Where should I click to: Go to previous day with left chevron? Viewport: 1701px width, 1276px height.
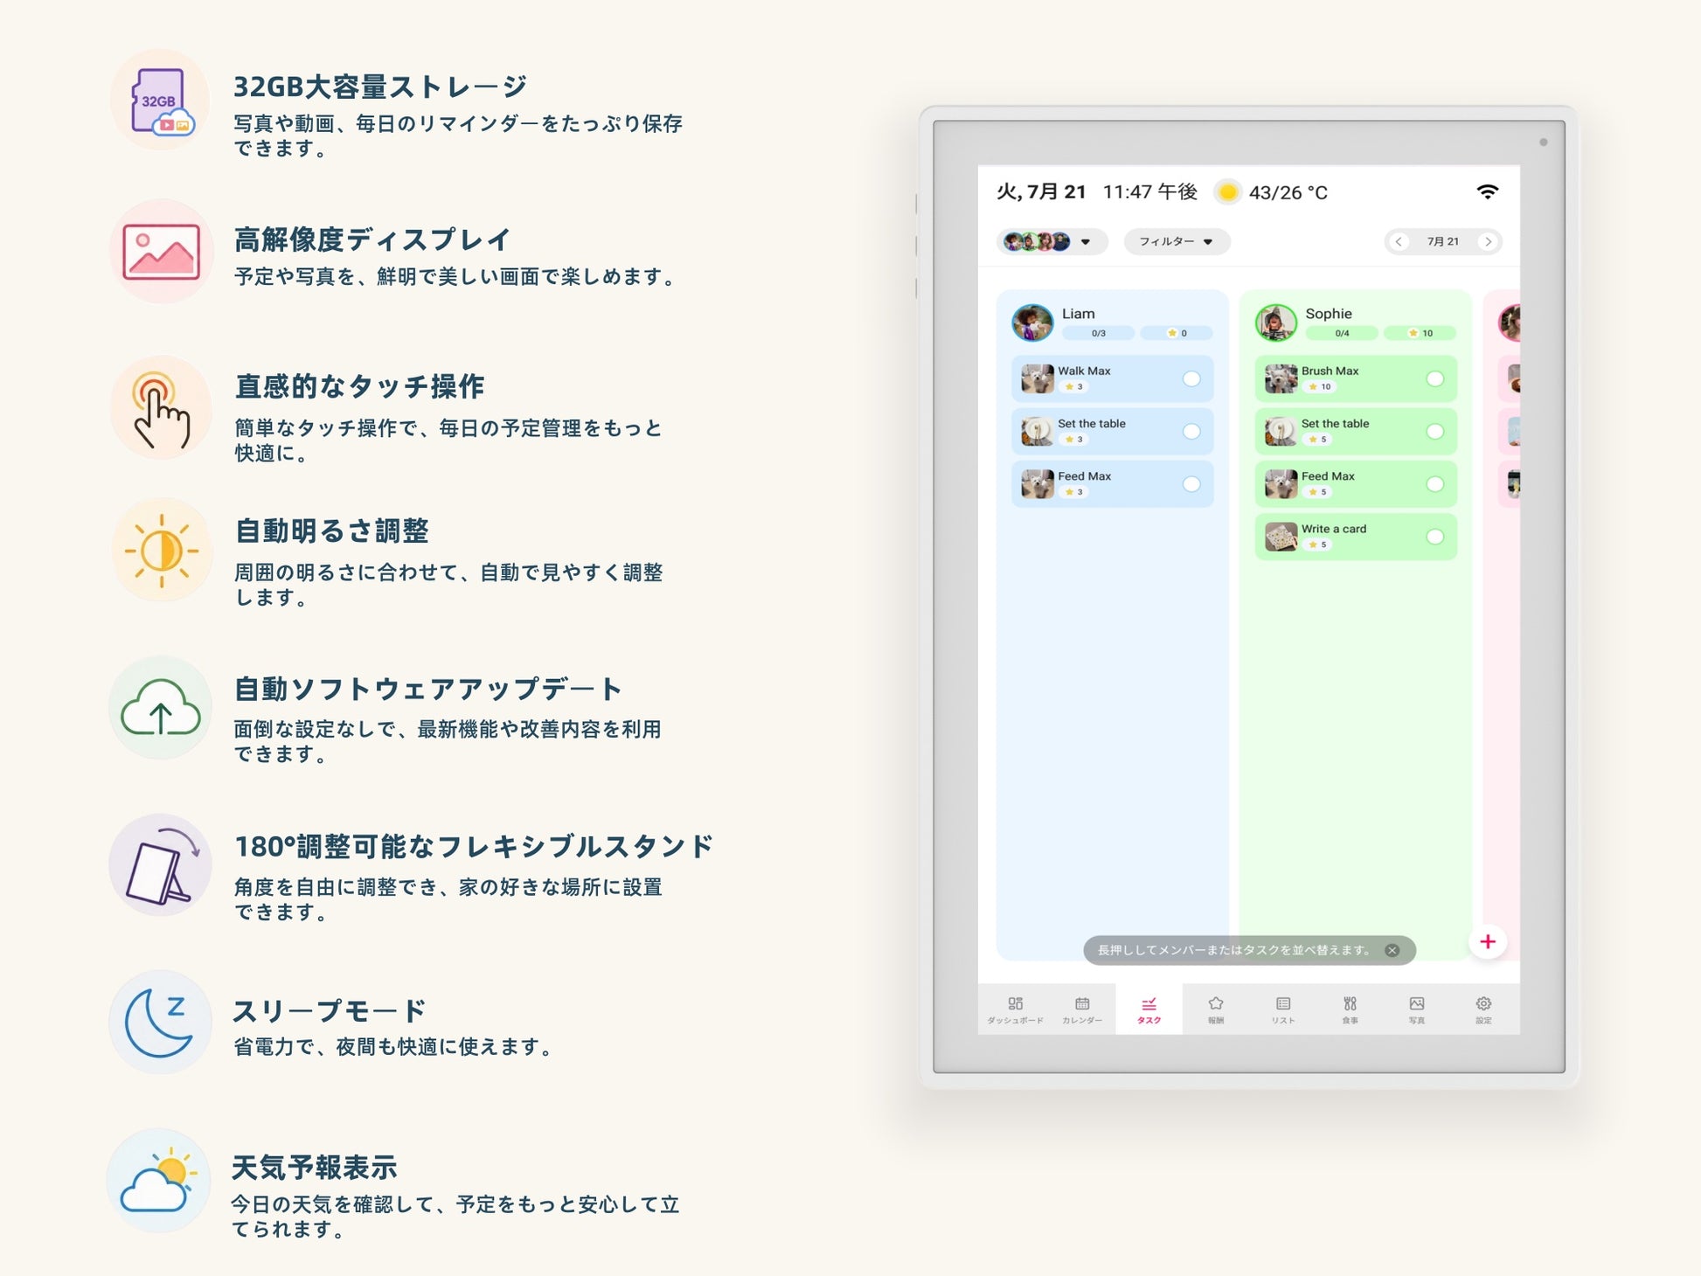pos(1399,241)
